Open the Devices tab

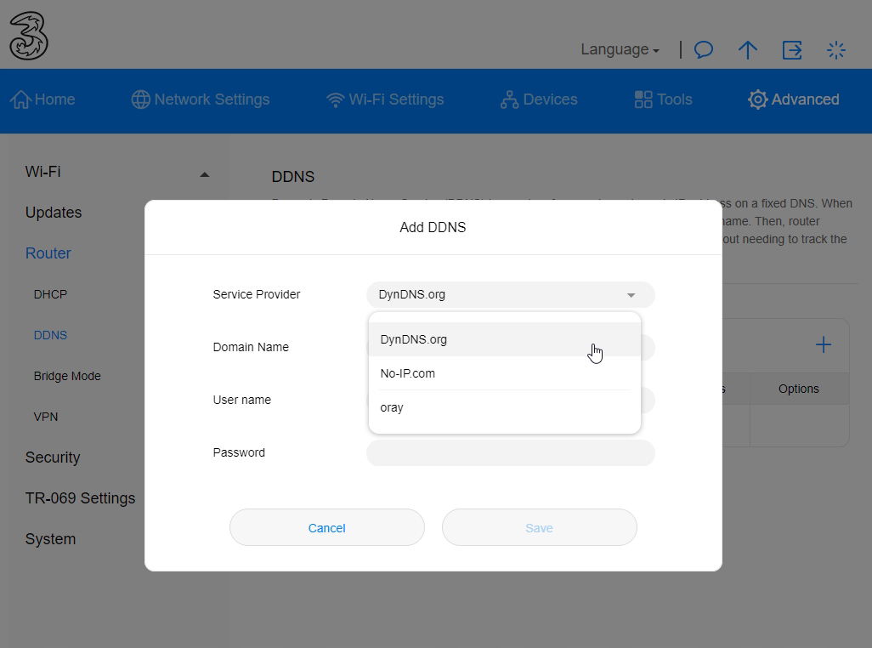(x=539, y=99)
